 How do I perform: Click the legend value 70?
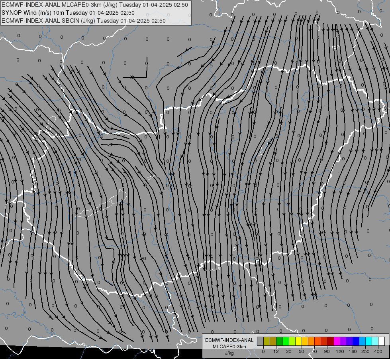314,351
